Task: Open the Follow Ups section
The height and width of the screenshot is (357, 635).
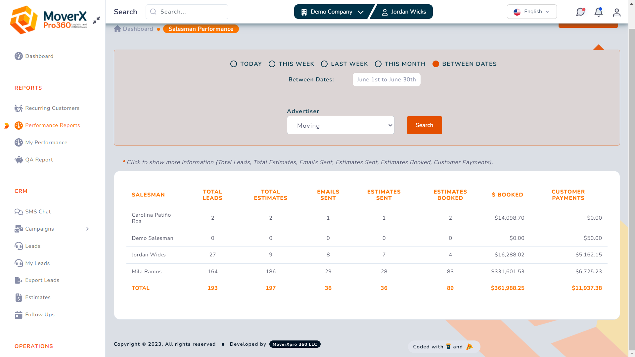Action: point(40,314)
